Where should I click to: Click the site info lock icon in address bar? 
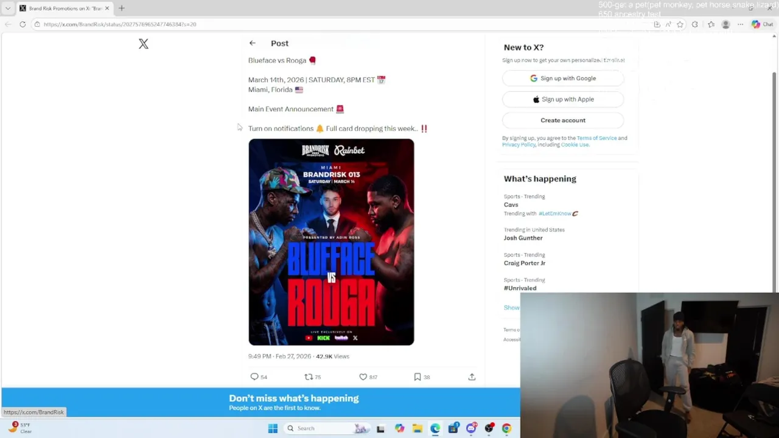pos(37,24)
